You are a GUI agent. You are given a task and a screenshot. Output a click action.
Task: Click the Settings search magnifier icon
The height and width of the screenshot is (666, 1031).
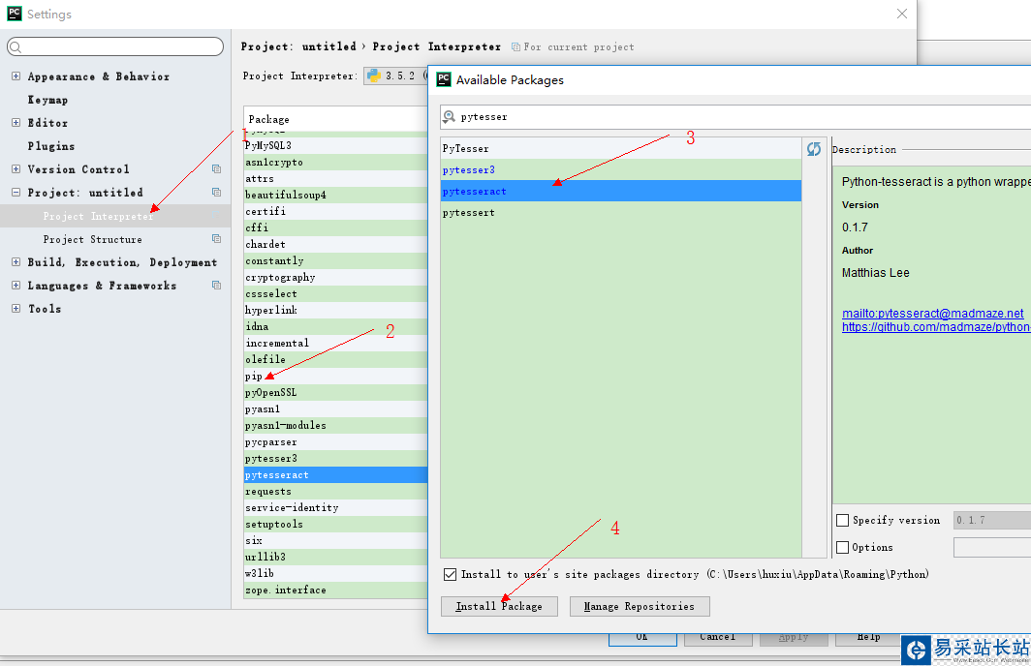(x=16, y=46)
